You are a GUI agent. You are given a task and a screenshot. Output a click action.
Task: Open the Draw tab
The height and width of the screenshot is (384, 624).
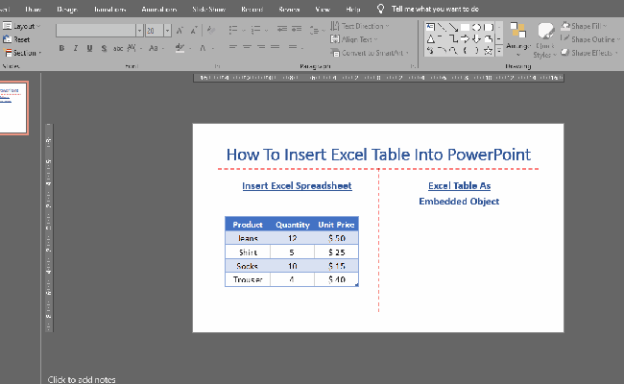(x=33, y=9)
